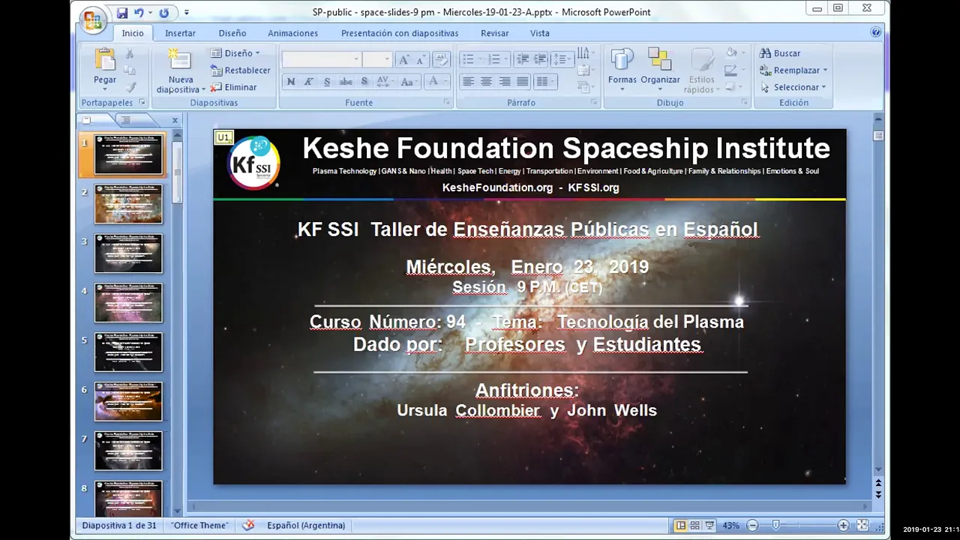Viewport: 960px width, 540px height.
Task: Open the Portapapeles dialog launcher
Action: [142, 103]
